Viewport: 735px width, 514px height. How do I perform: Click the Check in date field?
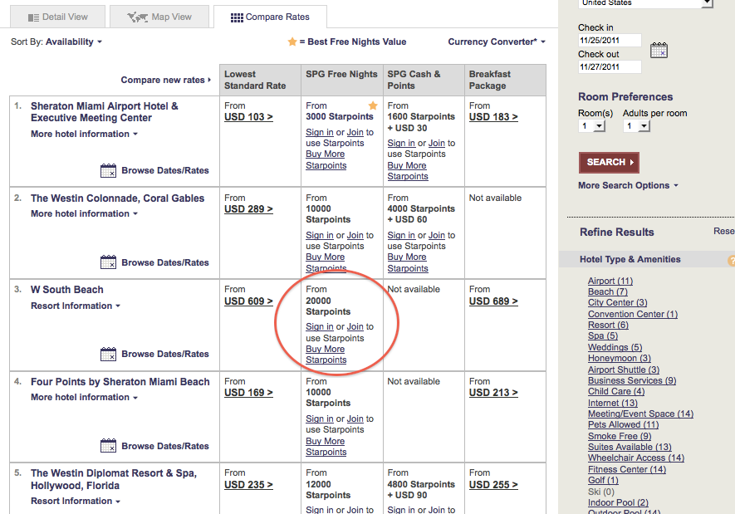610,41
